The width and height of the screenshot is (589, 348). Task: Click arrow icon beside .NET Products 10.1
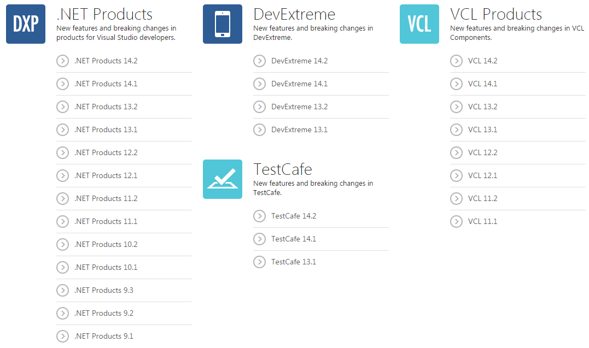[x=62, y=267]
